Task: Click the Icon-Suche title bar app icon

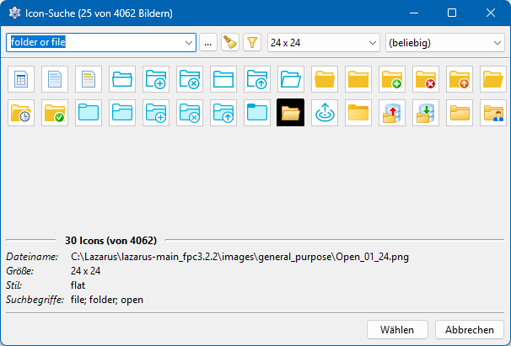Action: (x=14, y=13)
